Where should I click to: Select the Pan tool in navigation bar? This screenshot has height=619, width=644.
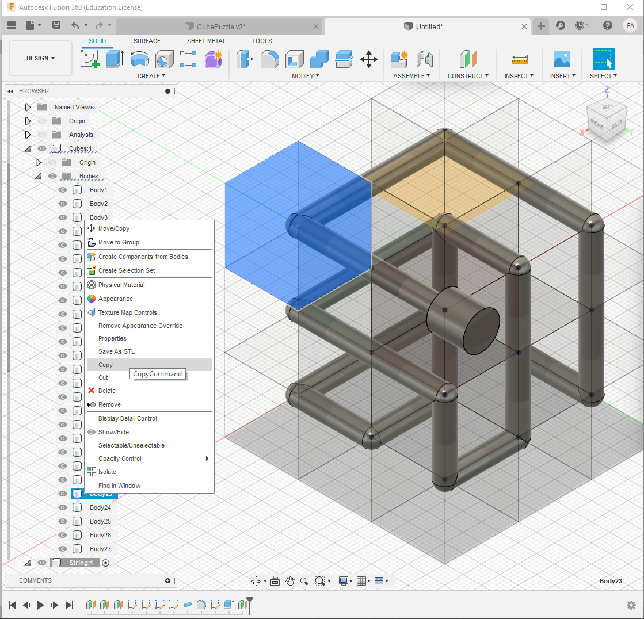290,581
